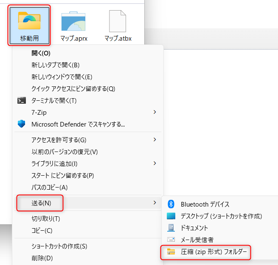This screenshot has height=265, width=278.
Task: Choose メール受信者 in send-to submenu
Action: click(x=197, y=240)
